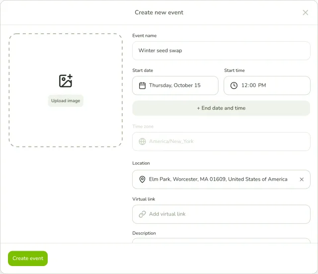Image resolution: width=318 pixels, height=274 pixels.
Task: Click the Location label
Action: 141,163
